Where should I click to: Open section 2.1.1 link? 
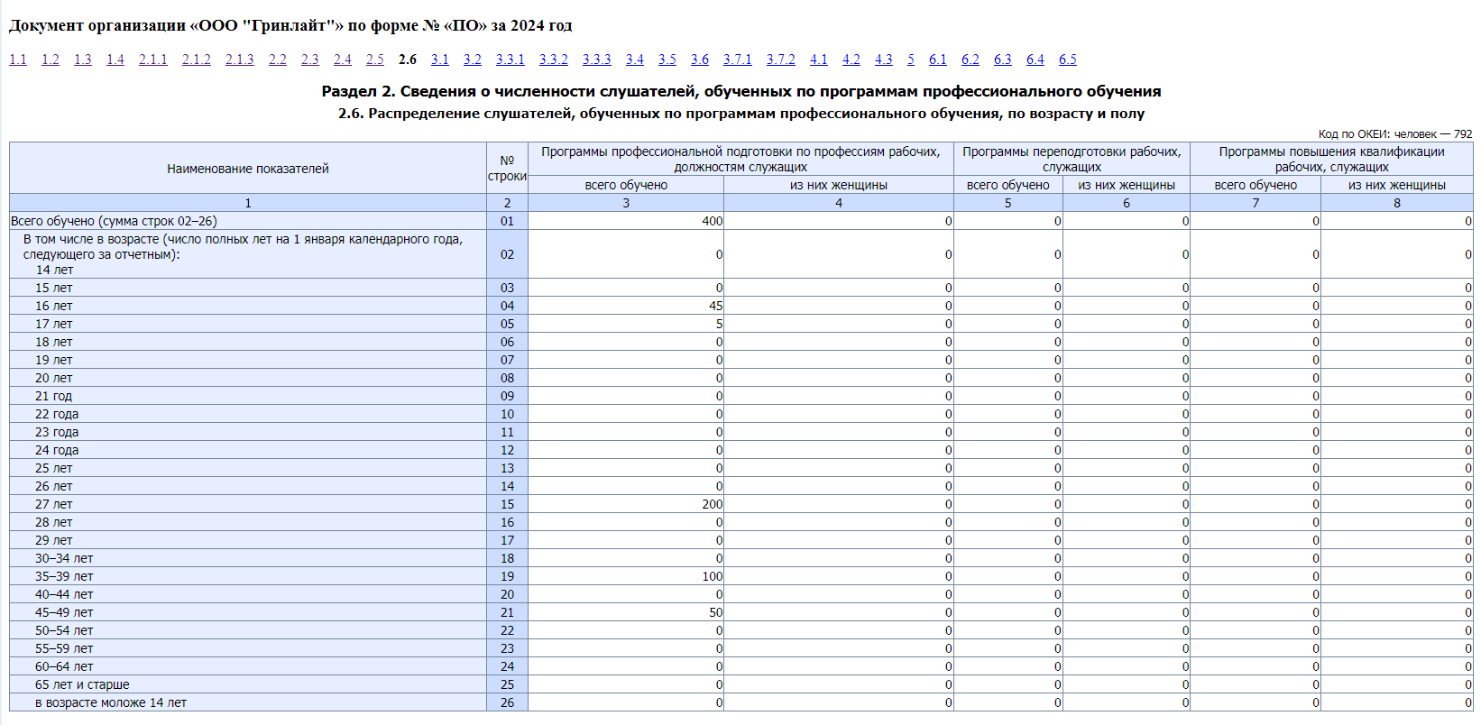coord(153,60)
